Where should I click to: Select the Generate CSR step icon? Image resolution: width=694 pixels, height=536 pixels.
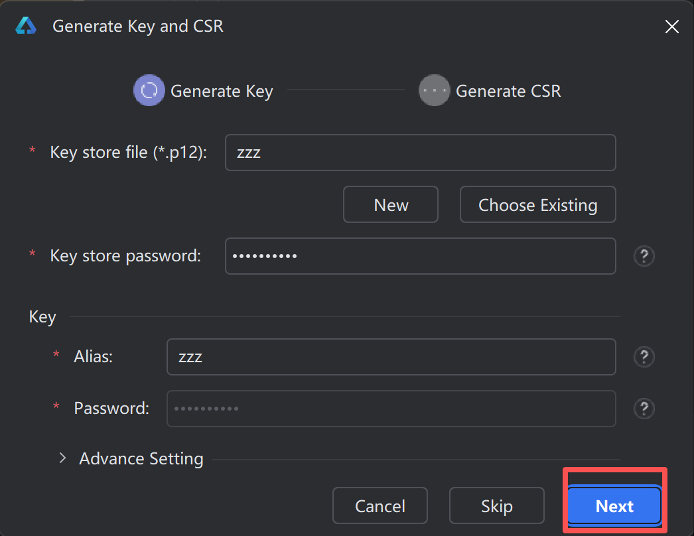(x=434, y=90)
